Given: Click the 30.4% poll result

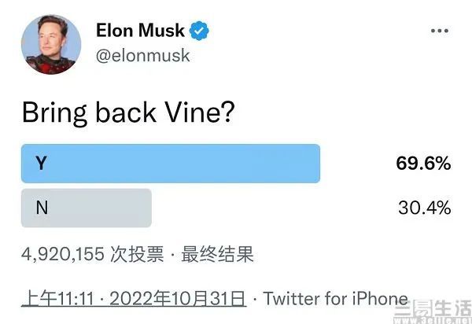Looking at the screenshot, I should 424,208.
